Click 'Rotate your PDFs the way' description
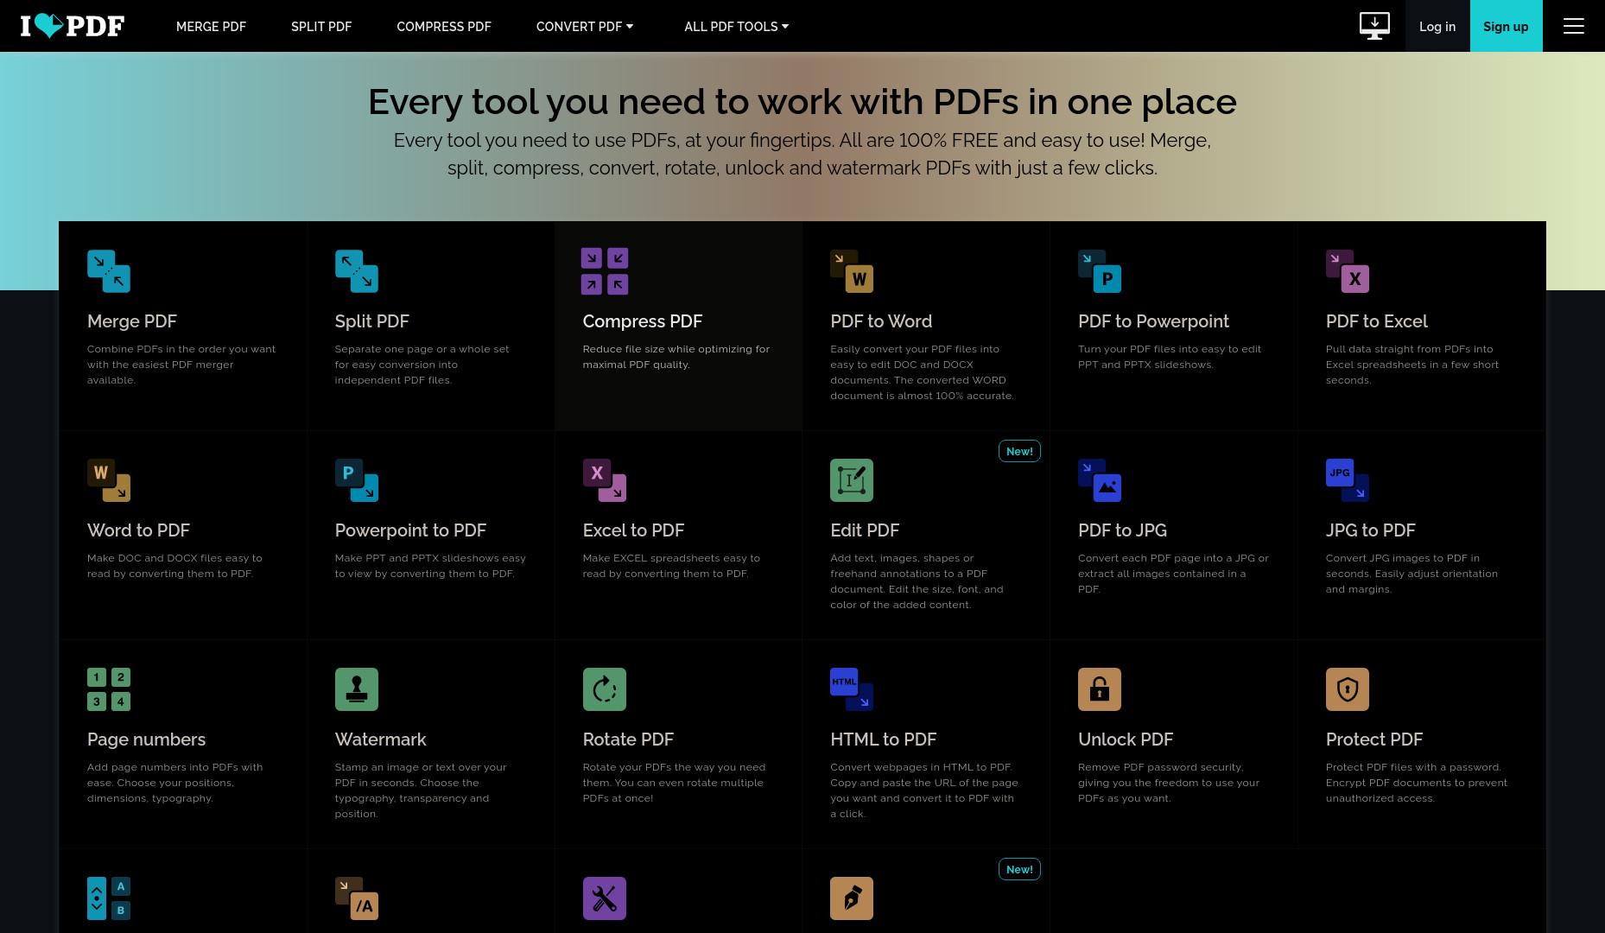1605x933 pixels. pyautogui.click(x=674, y=783)
